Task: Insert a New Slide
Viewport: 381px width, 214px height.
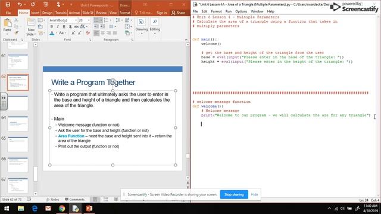Action: (x=31, y=27)
